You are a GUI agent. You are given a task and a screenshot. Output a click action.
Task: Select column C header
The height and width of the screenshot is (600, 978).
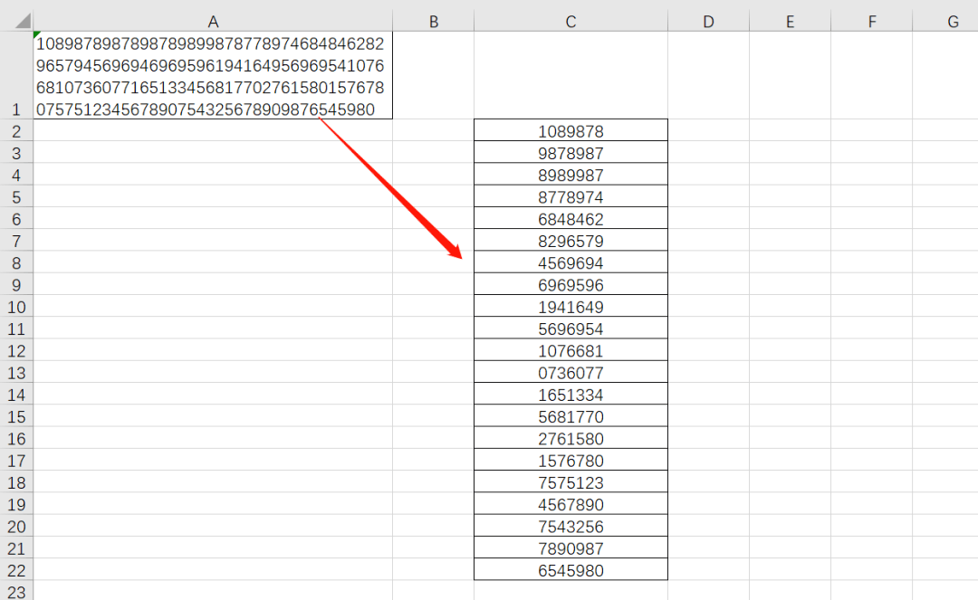(570, 22)
